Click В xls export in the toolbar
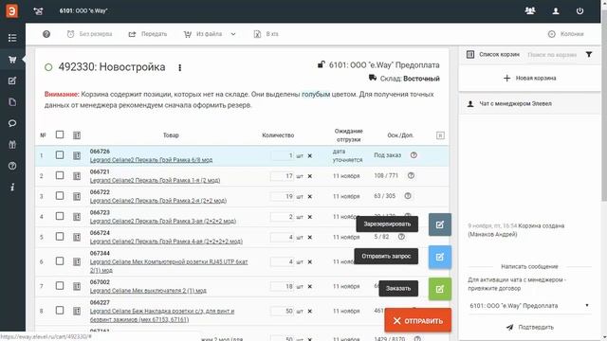This screenshot has width=607, height=341. [266, 34]
